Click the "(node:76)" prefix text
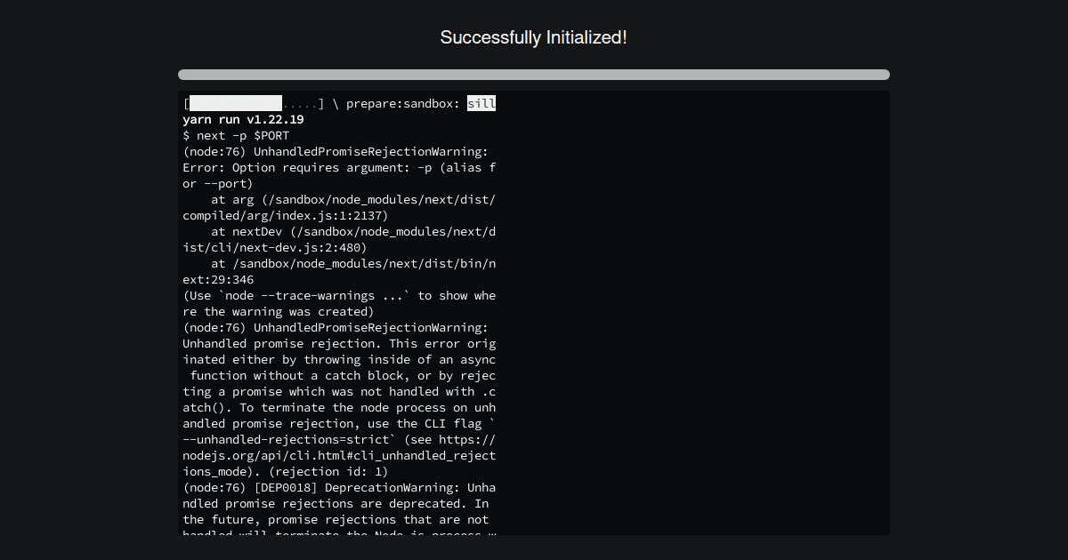 coord(213,151)
